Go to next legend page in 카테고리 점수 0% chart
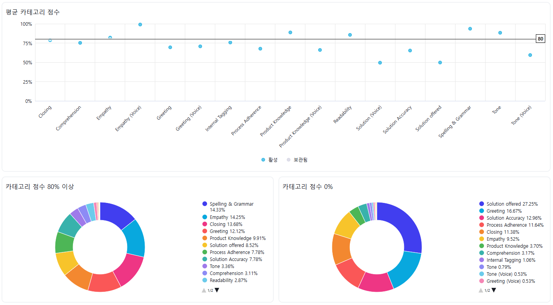This screenshot has height=305, width=553. (494, 290)
